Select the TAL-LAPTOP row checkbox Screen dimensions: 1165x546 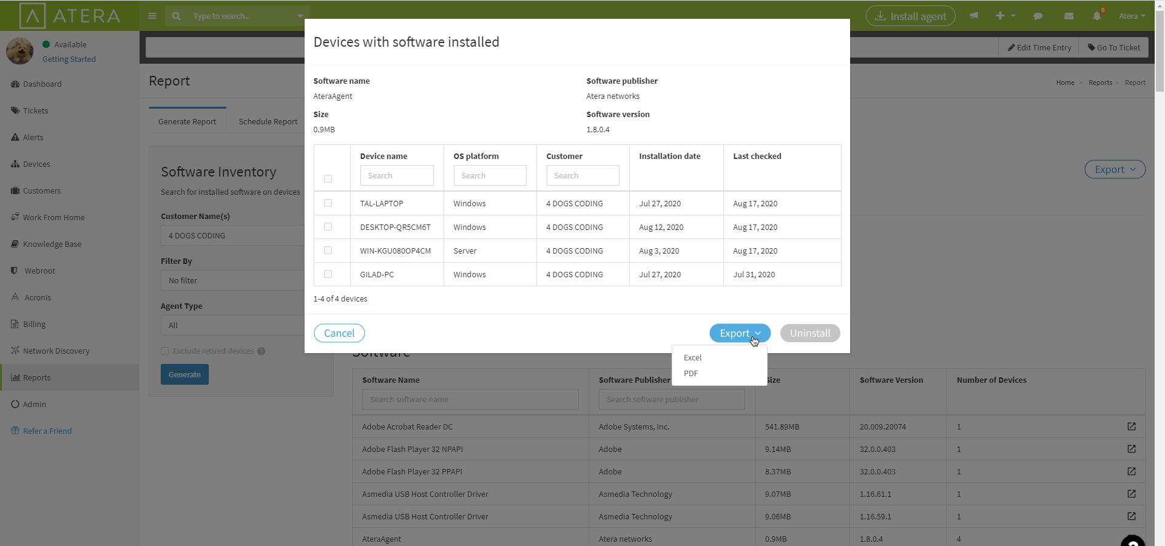click(x=328, y=203)
